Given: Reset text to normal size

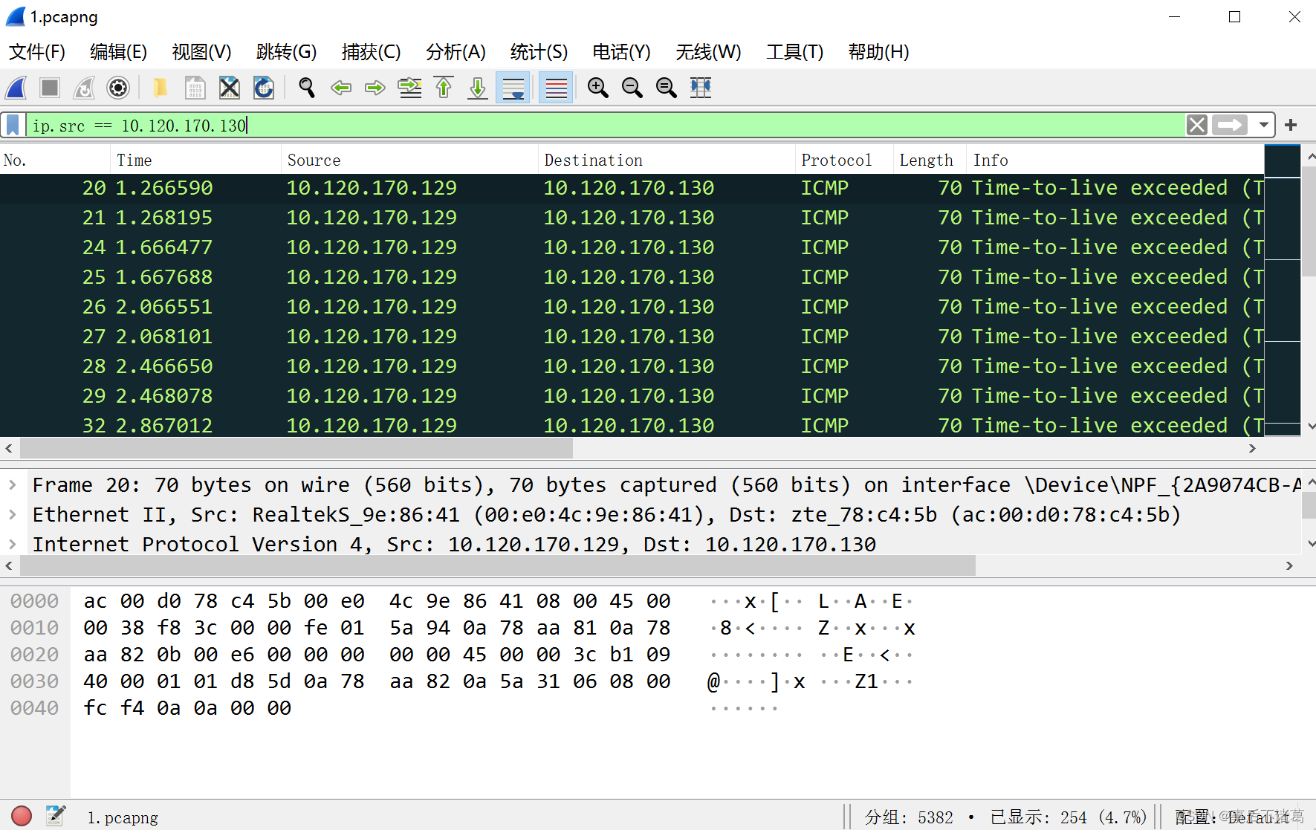Looking at the screenshot, I should click(667, 88).
